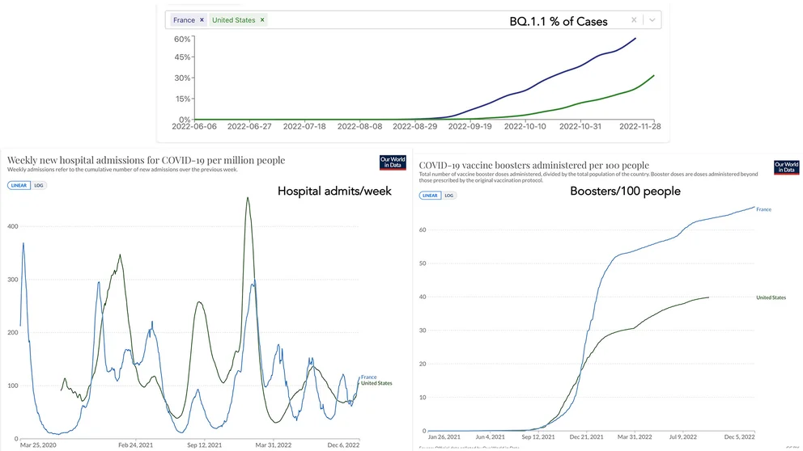Remove the France tag from country selector
This screenshot has width=803, height=451.
(x=202, y=20)
